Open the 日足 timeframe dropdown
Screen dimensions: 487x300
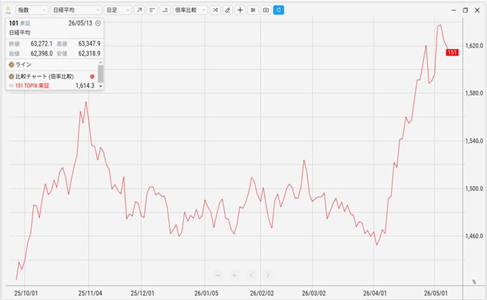[x=118, y=10]
